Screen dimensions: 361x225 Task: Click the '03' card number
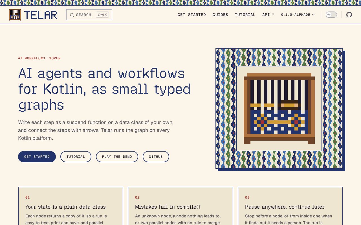(x=247, y=197)
